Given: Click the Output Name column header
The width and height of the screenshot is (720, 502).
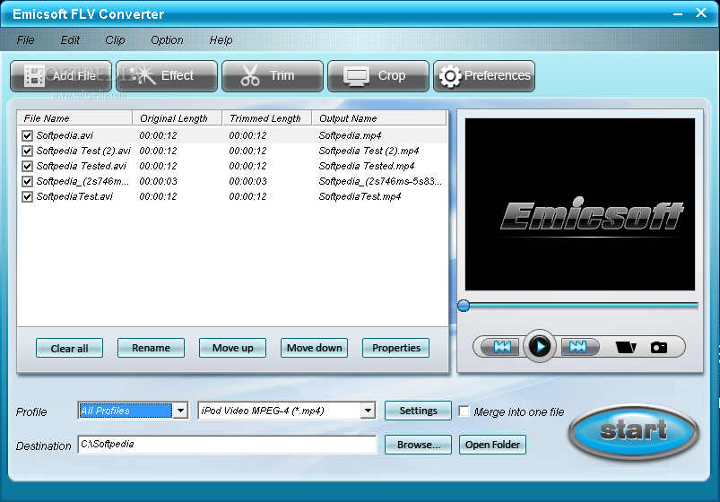Looking at the screenshot, I should click(379, 118).
